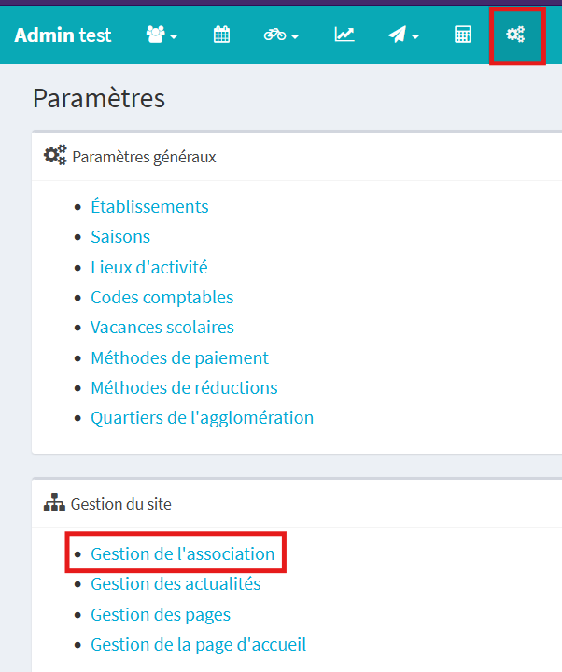Expand the bicycle activities dropdown
The width and height of the screenshot is (562, 672).
[281, 35]
